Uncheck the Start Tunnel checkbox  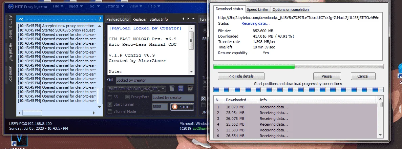click(x=110, y=104)
